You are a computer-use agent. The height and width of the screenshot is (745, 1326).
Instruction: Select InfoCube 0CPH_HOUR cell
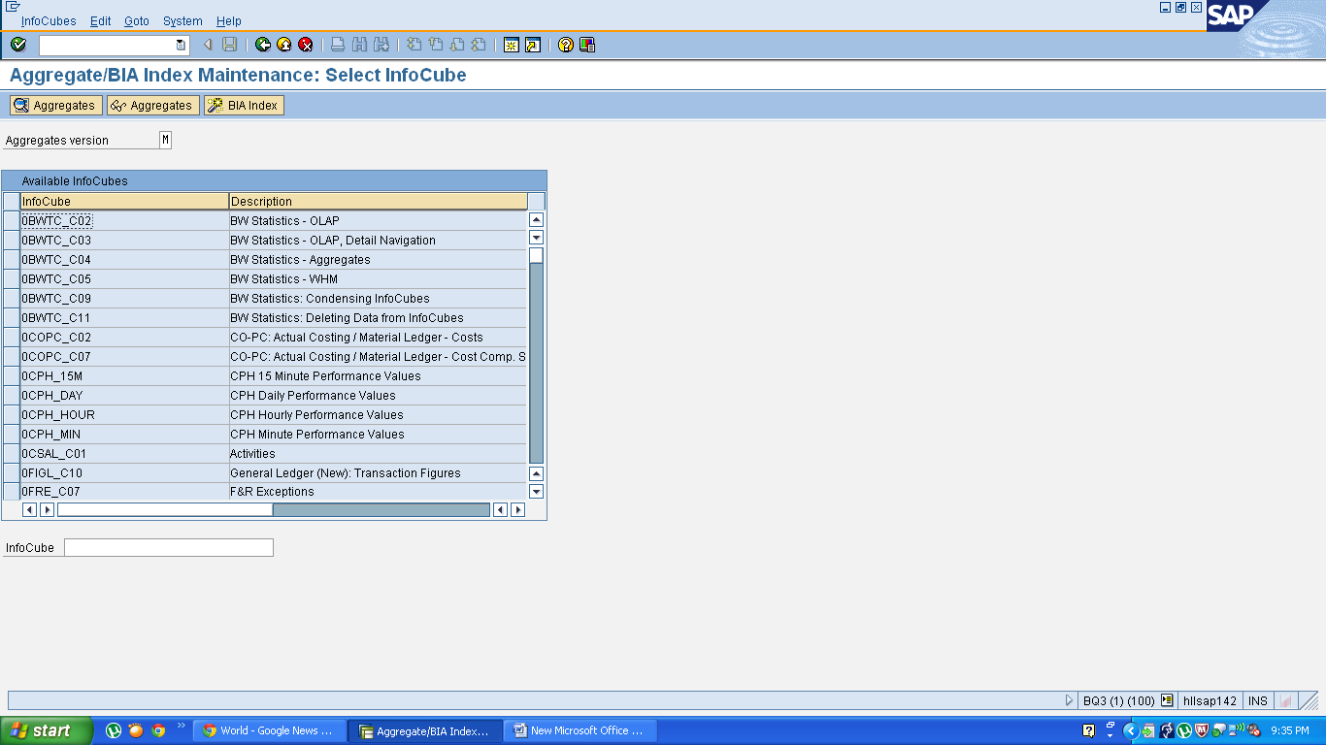(x=124, y=414)
